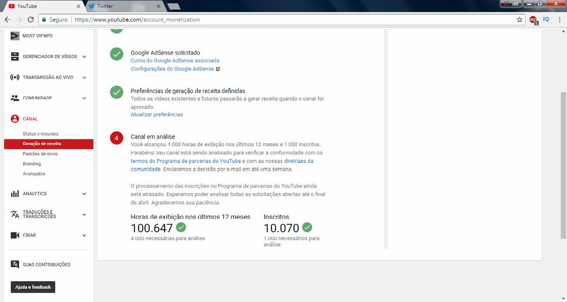This screenshot has height=302, width=567.
Task: Click the green check next to 100.647 hours
Action: click(181, 227)
